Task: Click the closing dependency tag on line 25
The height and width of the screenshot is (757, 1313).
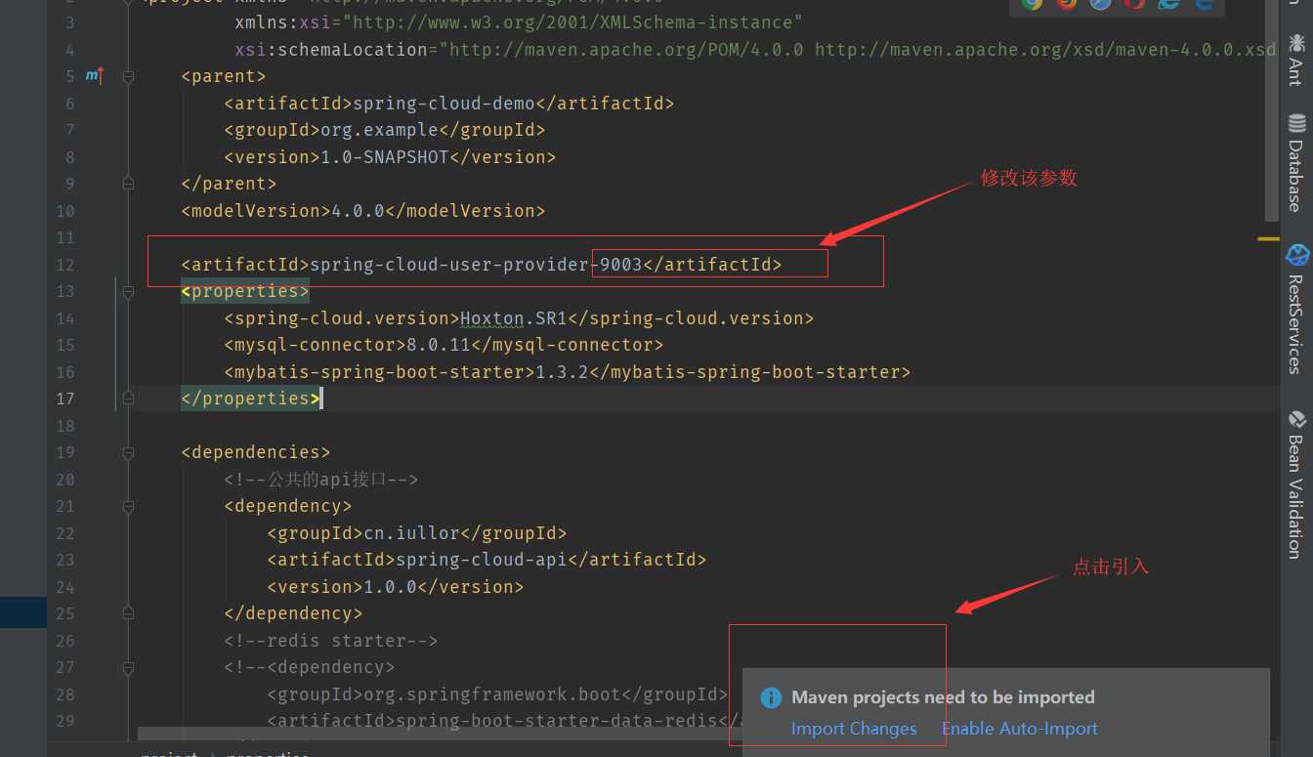Action: pyautogui.click(x=293, y=613)
